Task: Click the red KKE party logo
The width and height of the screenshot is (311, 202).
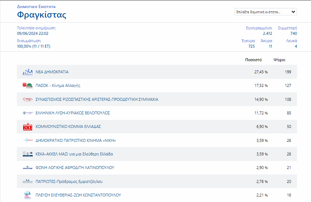Action: point(28,127)
